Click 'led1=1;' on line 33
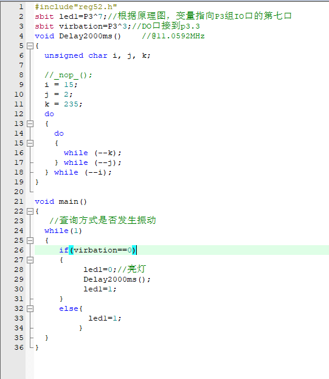329x379 pixels. [105, 318]
